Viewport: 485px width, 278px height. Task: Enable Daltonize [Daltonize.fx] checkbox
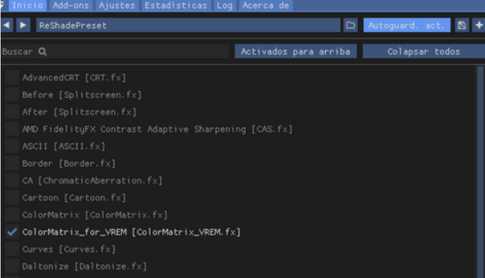pyautogui.click(x=12, y=266)
